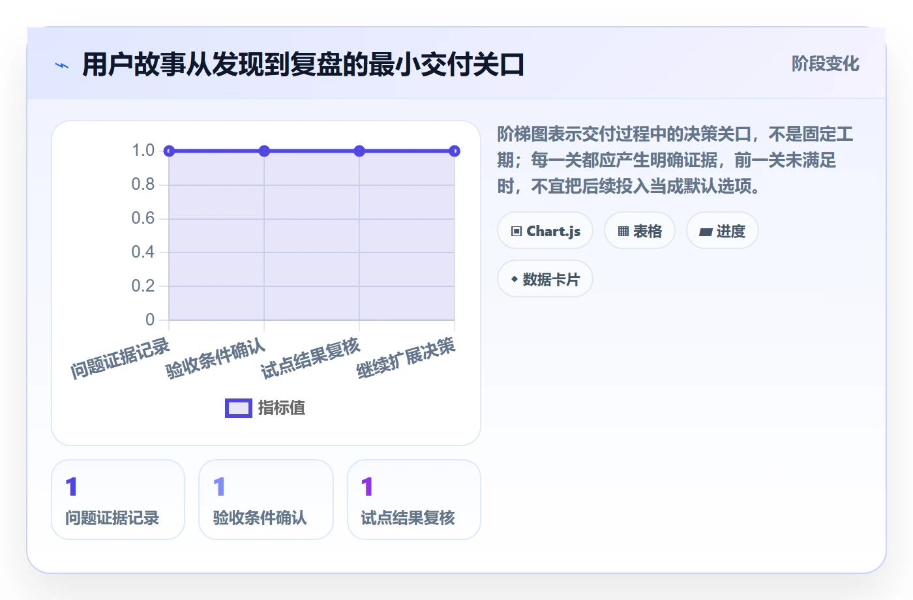The height and width of the screenshot is (600, 913).
Task: Click the y-axis value 0.6
Action: [x=143, y=218]
